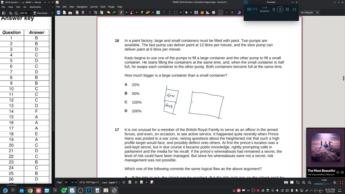Open the selection tool dropdown
The image size is (345, 194).
(x=191, y=12)
